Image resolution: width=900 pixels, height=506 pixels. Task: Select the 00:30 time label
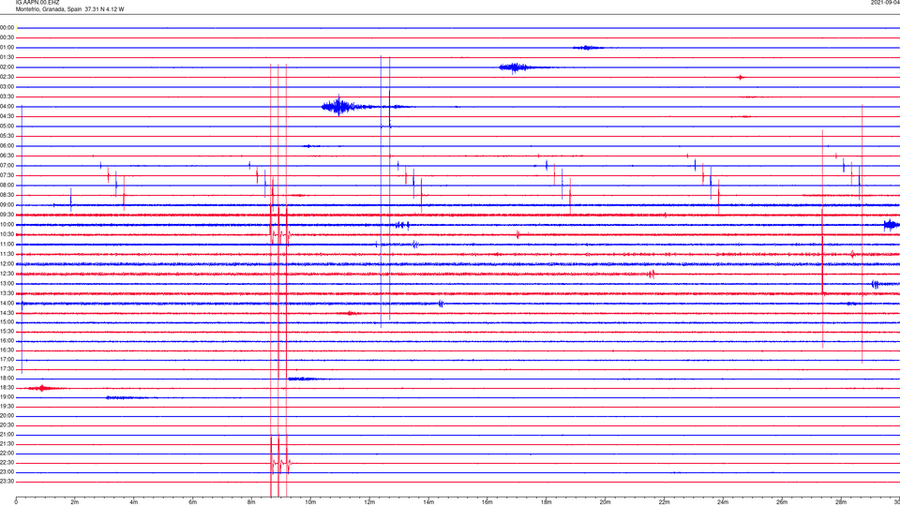coord(7,37)
